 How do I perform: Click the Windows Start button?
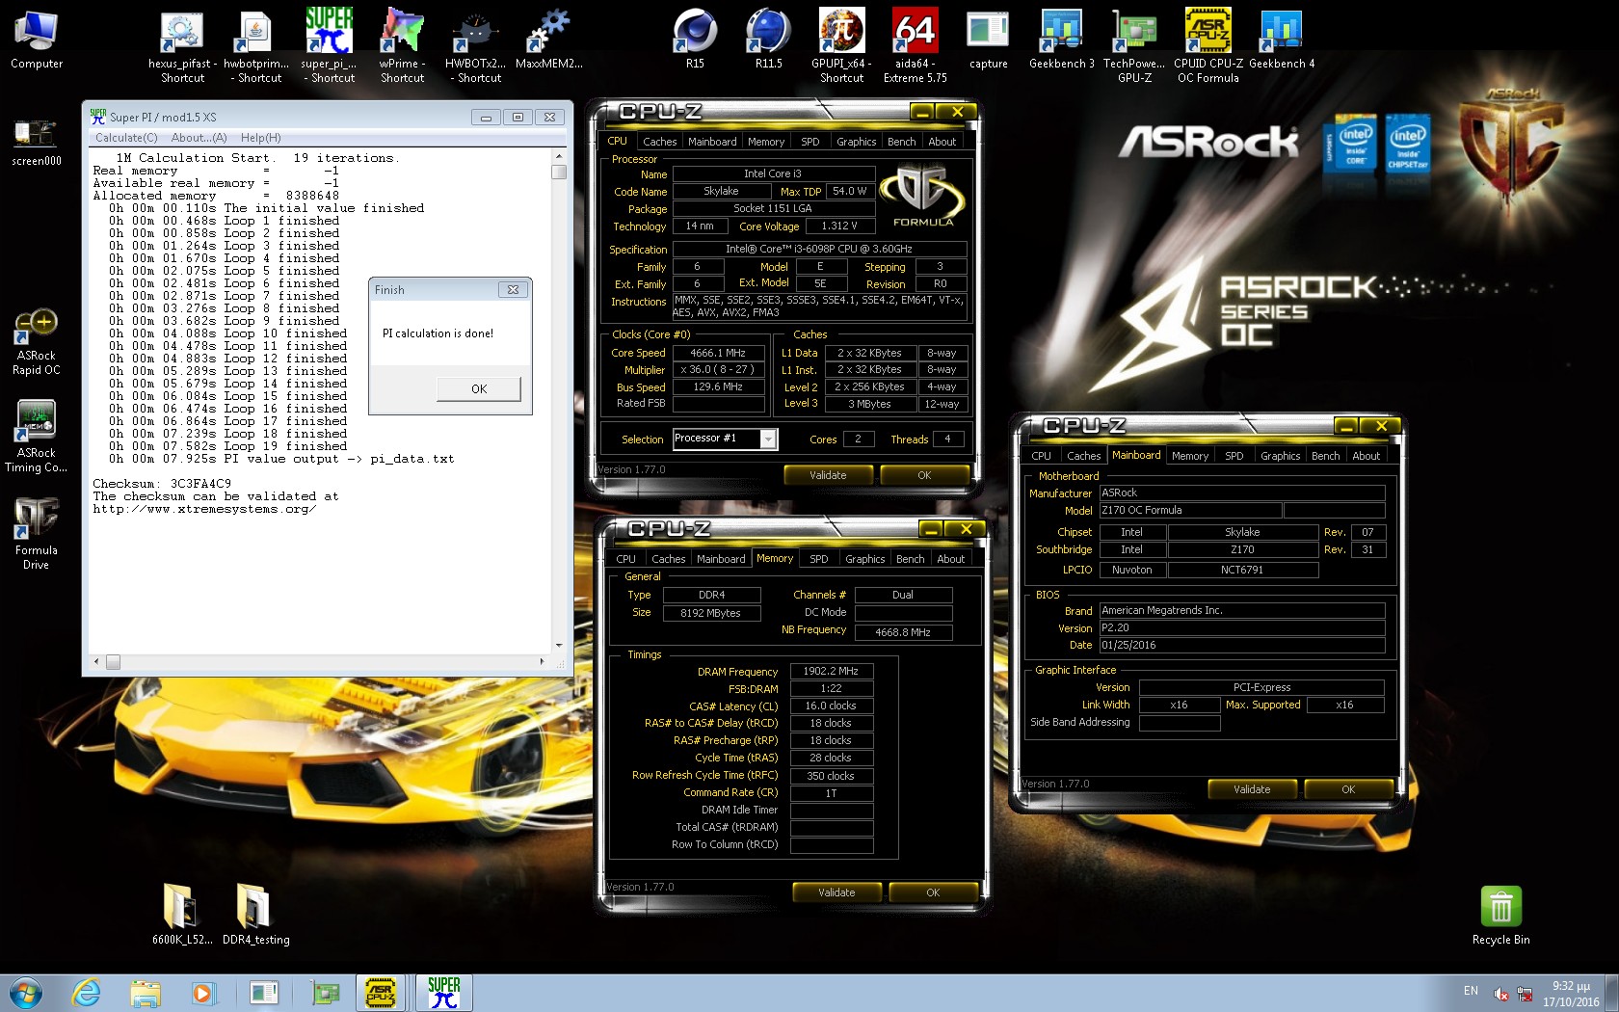(26, 993)
